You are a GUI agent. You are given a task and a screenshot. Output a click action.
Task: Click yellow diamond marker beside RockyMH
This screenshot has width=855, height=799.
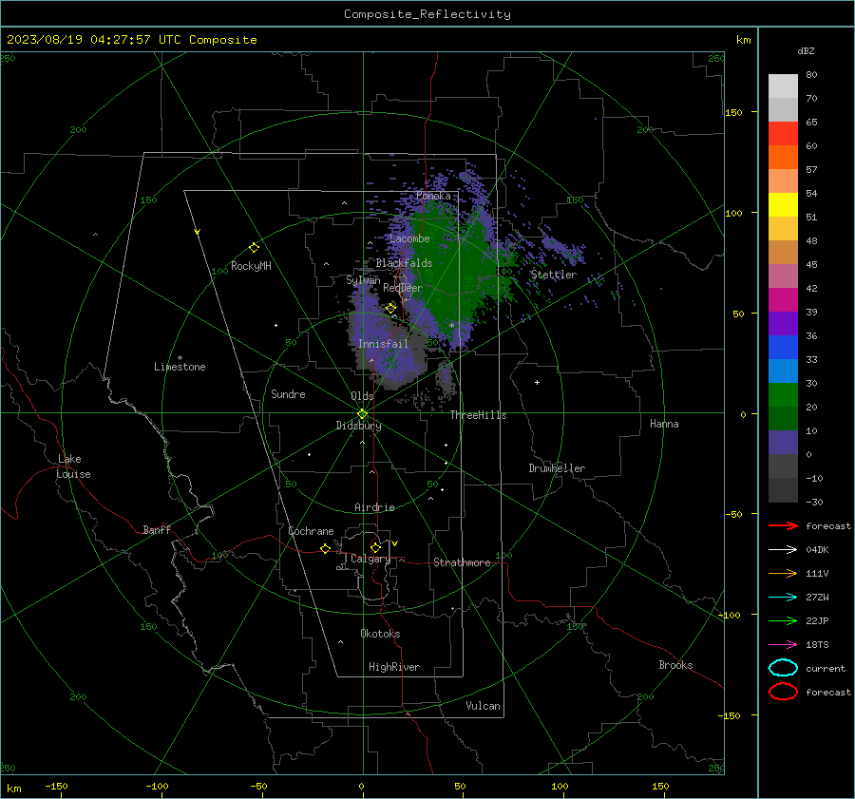tap(254, 248)
